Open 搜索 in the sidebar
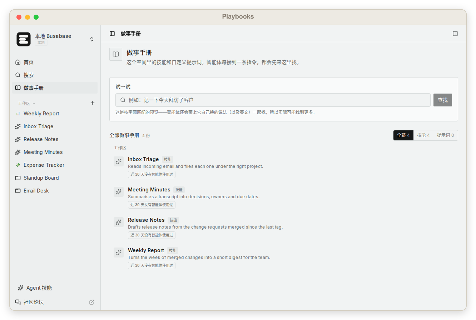 click(x=55, y=75)
